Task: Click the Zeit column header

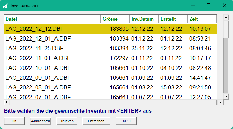Action: (202, 19)
